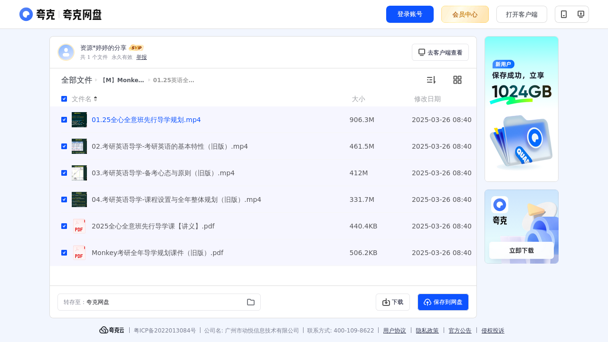Open file 01.25全心全意班先行导学规划.mp4

[146, 120]
